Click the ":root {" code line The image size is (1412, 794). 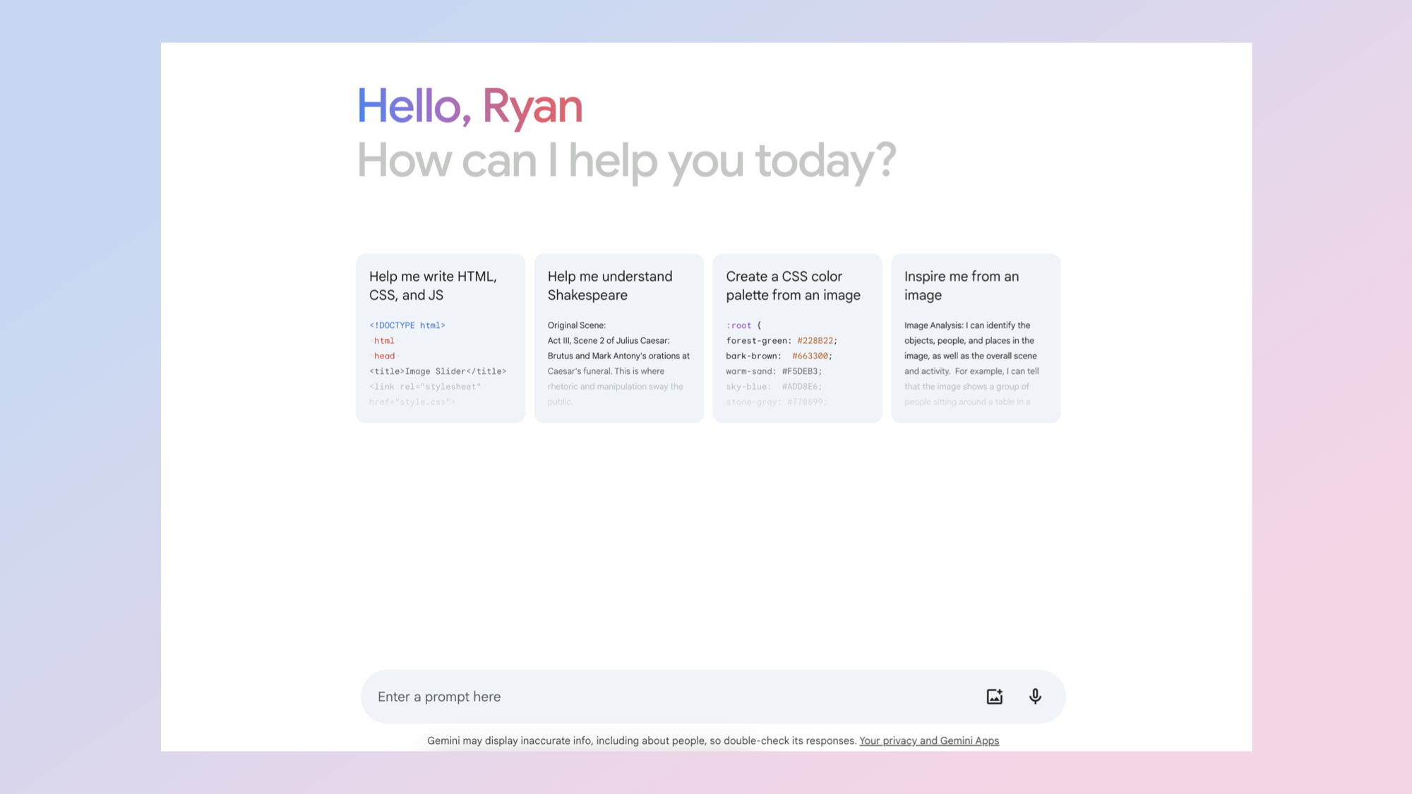point(743,325)
